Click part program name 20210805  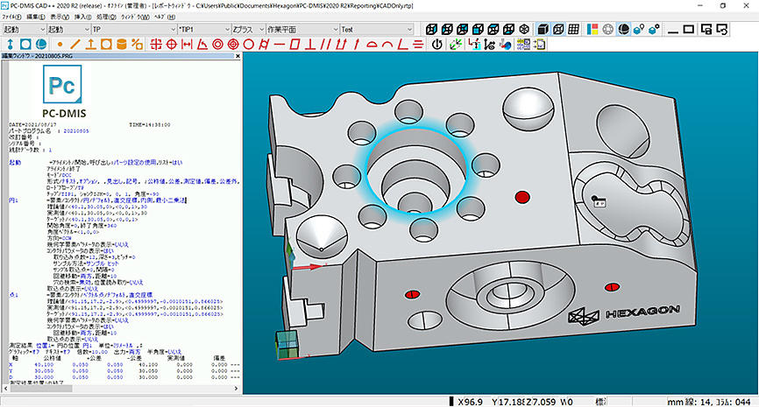coord(76,131)
